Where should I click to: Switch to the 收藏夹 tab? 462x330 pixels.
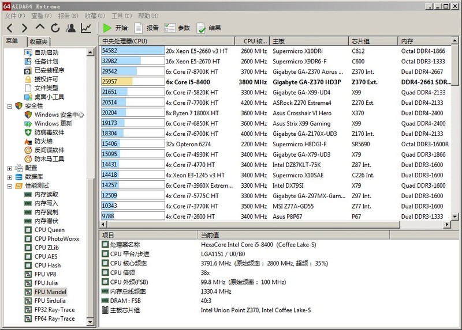coord(38,41)
